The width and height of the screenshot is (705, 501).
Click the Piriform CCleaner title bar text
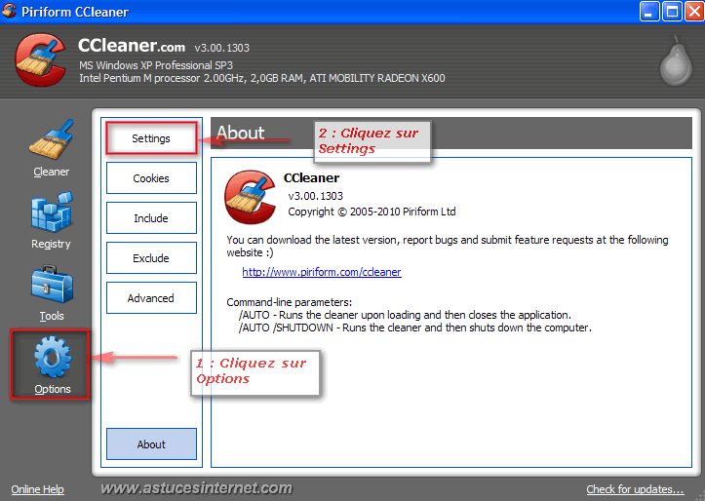tap(75, 12)
